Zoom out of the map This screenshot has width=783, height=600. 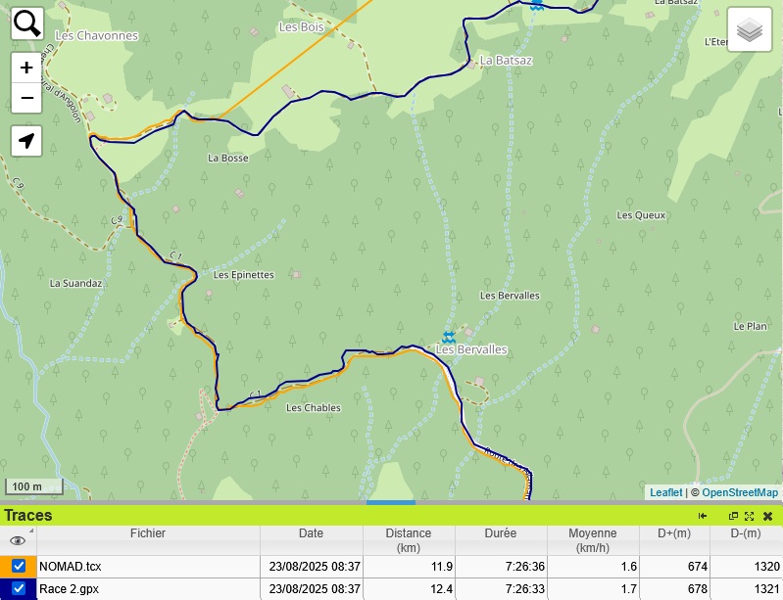point(26,98)
